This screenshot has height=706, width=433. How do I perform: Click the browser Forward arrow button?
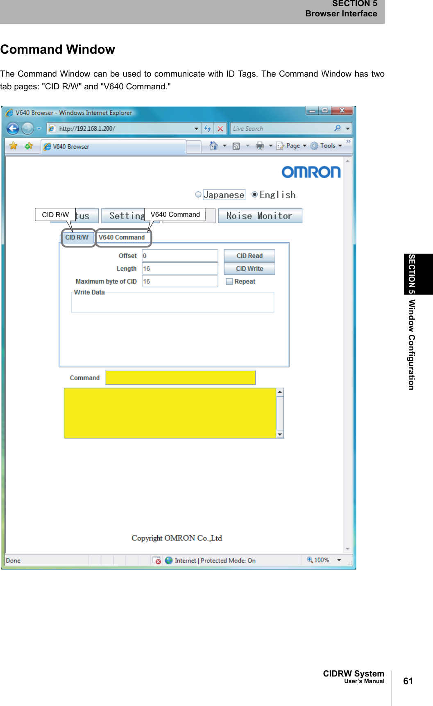(x=27, y=129)
